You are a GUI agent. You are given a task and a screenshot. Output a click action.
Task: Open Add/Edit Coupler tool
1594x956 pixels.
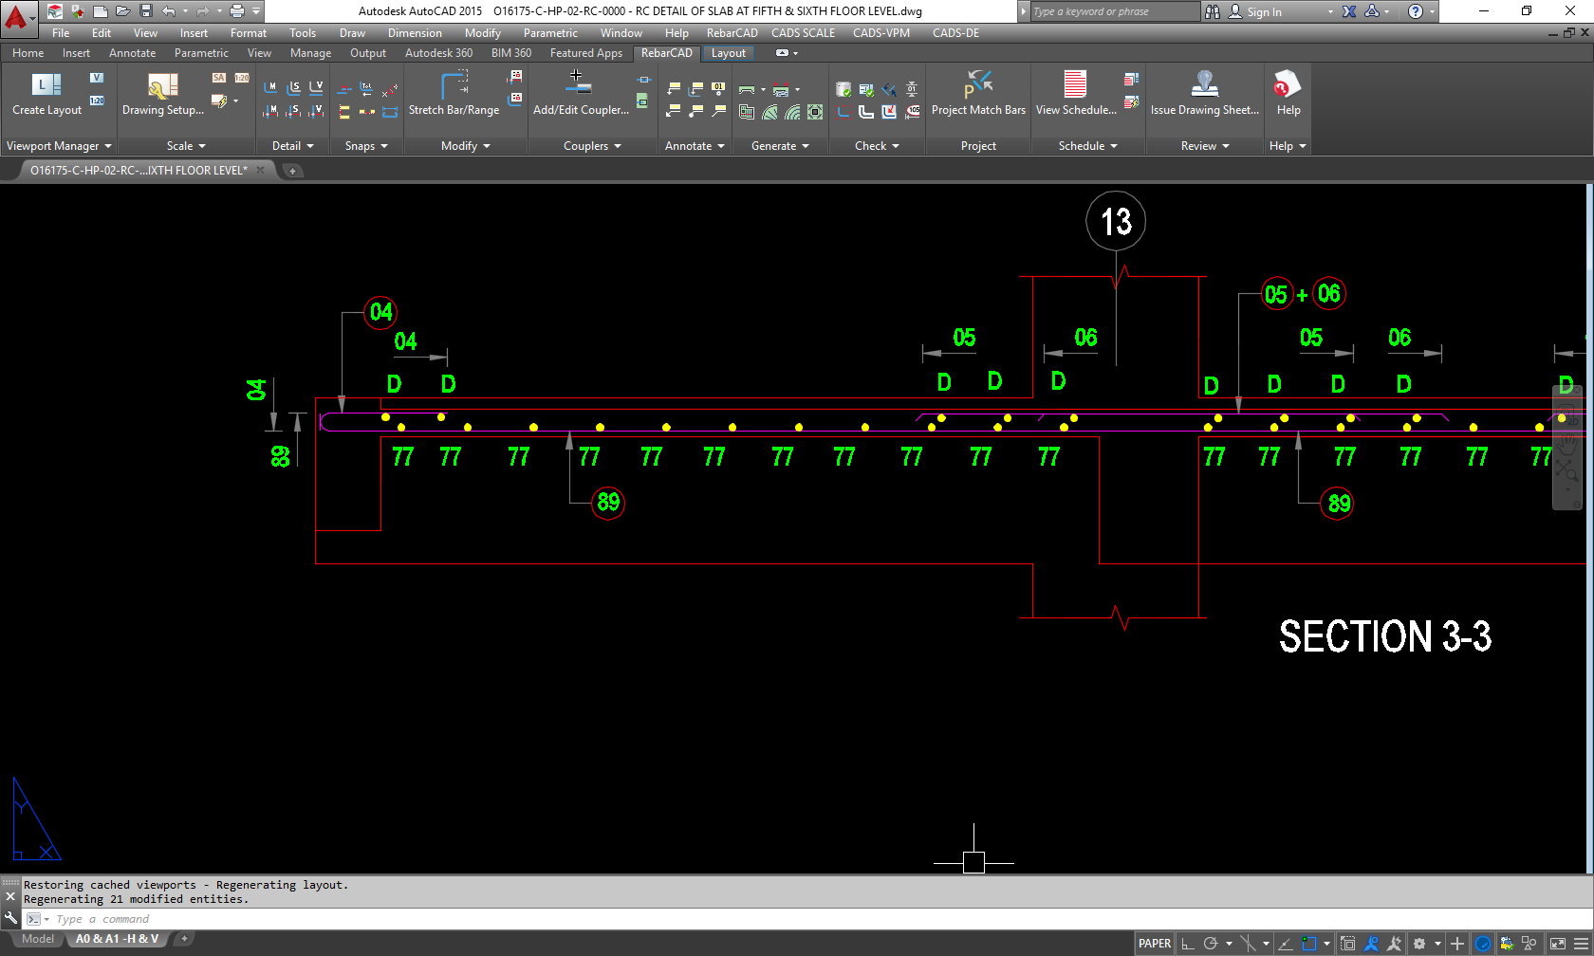click(x=578, y=95)
